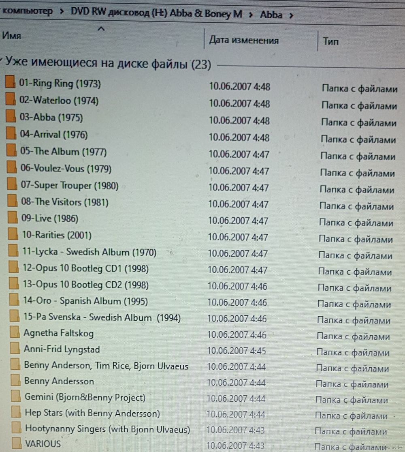Click the folder icon of Hootynanny Singers
This screenshot has width=405, height=452.
pyautogui.click(x=17, y=428)
